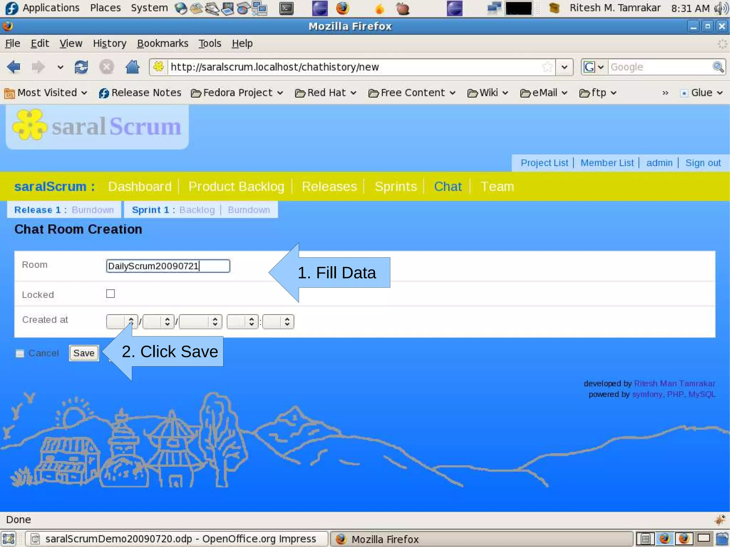730x547 pixels.
Task: Go to the Home page icon
Action: [132, 67]
